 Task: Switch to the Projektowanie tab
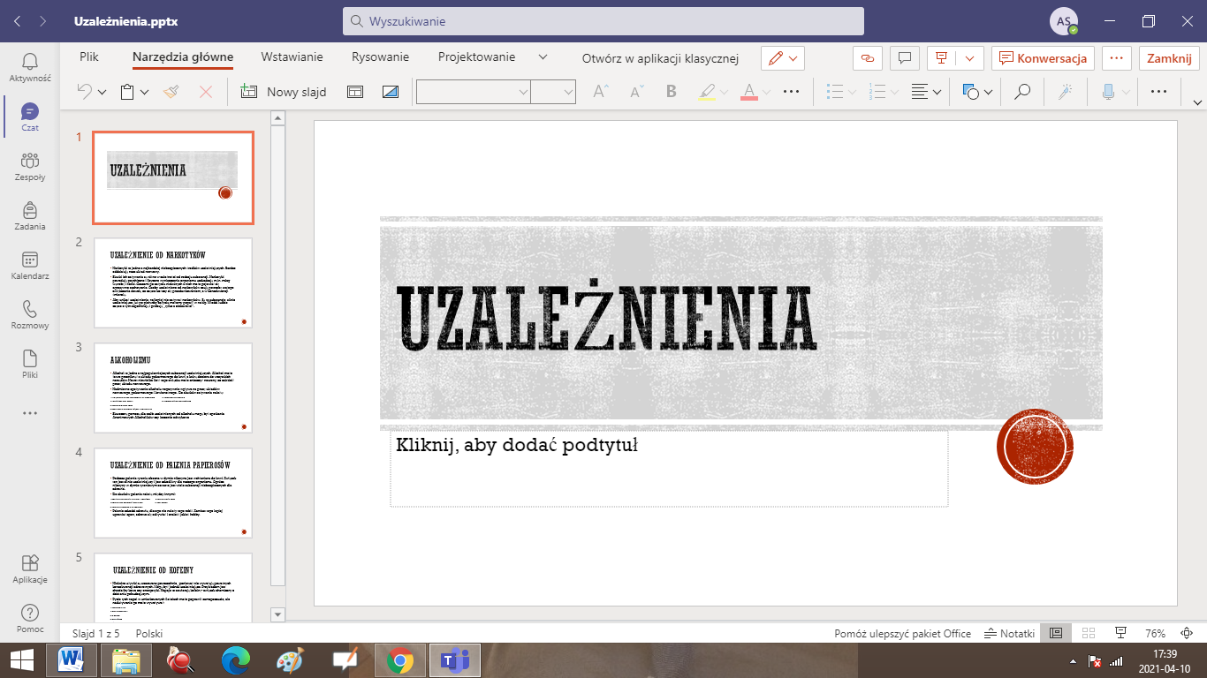pos(476,57)
